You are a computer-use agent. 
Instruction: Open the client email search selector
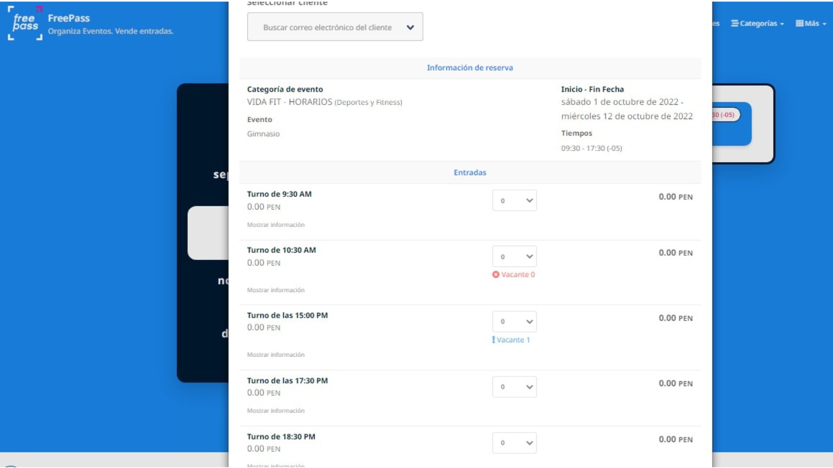click(335, 26)
